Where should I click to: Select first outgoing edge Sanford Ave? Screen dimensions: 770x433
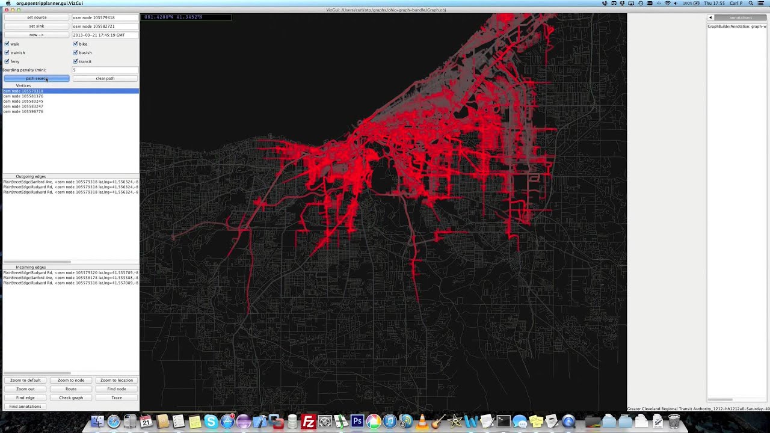coord(70,182)
